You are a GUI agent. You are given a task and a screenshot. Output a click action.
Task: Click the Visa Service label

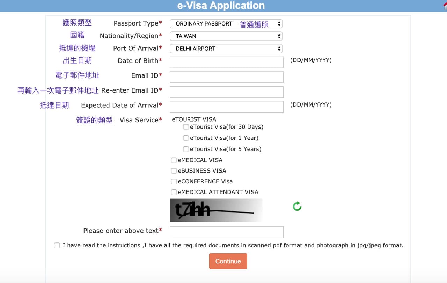click(x=141, y=120)
